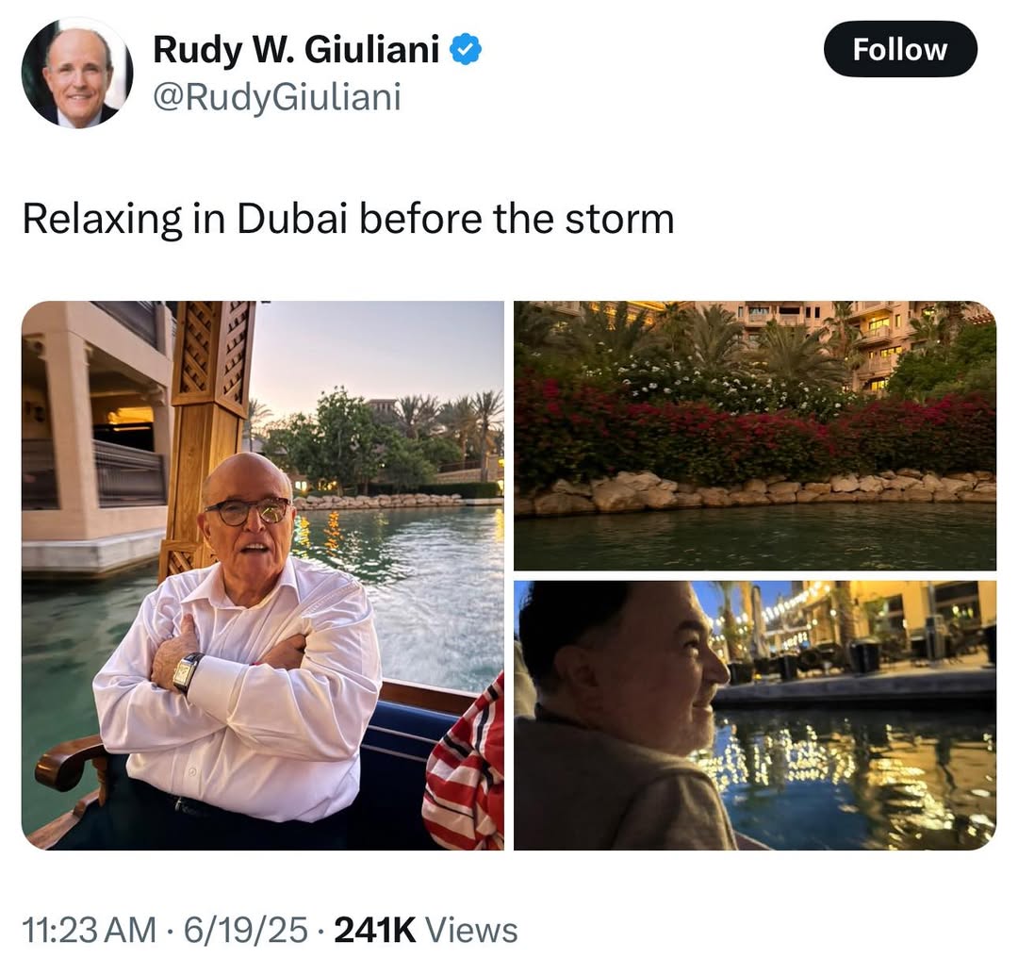Visit the @RudyGiuliani handle link

(x=277, y=97)
